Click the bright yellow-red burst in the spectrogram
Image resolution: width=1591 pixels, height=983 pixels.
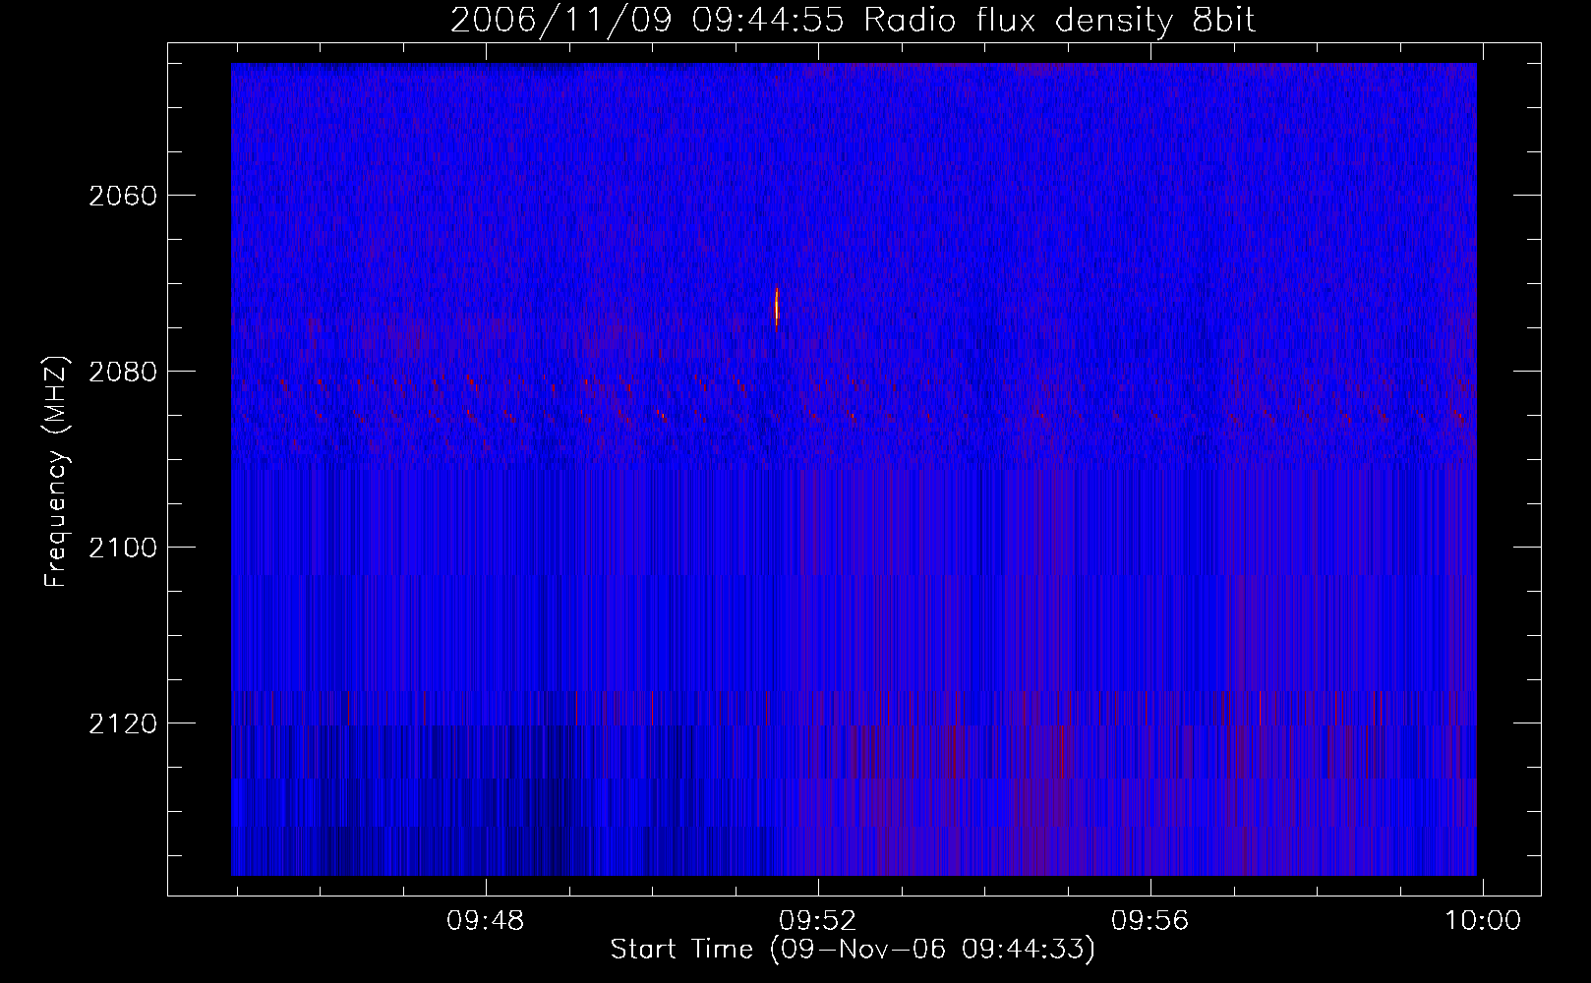(777, 307)
